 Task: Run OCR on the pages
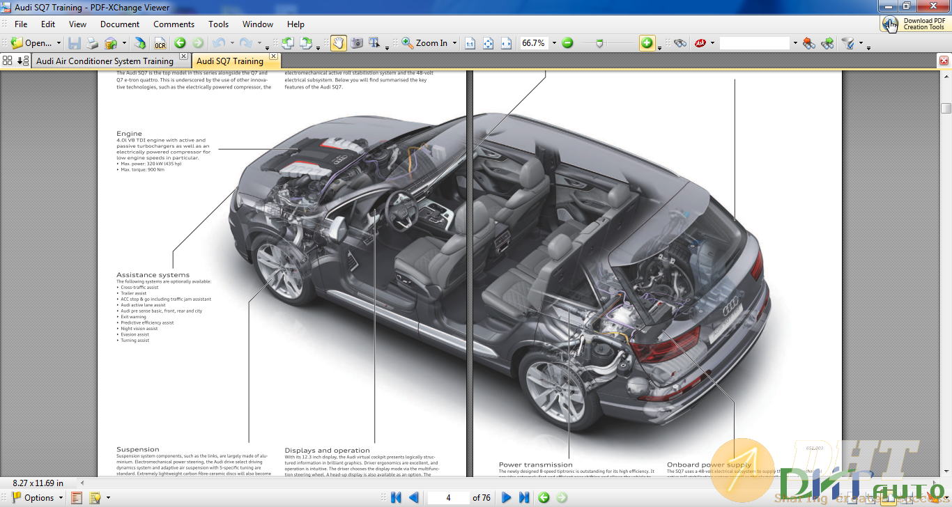coord(160,43)
